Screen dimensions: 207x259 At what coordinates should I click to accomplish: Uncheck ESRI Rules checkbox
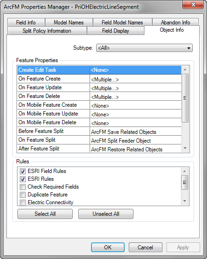tap(23, 179)
